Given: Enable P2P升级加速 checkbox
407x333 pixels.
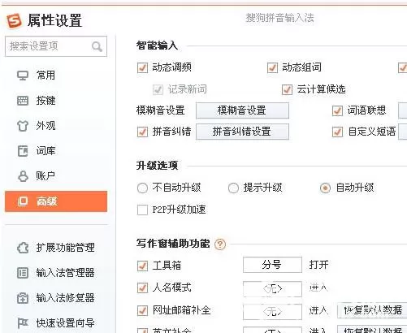Looking at the screenshot, I should [x=142, y=210].
